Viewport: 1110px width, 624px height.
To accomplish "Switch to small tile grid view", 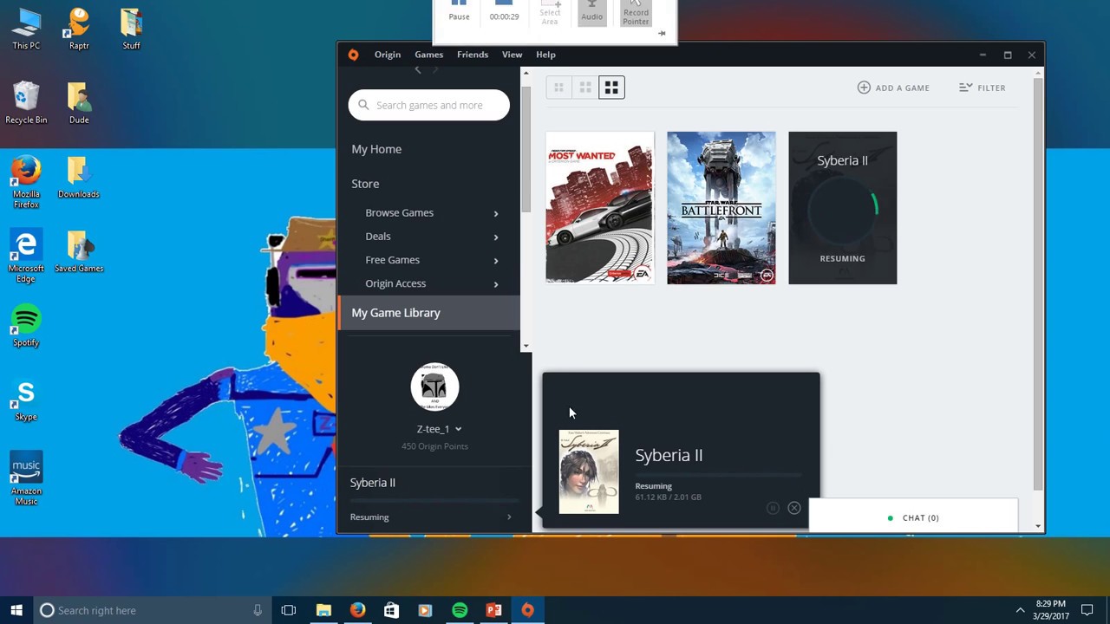I will [559, 88].
